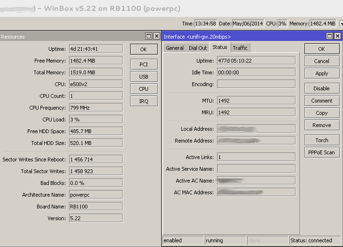
Task: Click the Bad Blocks field
Action: click(x=96, y=183)
